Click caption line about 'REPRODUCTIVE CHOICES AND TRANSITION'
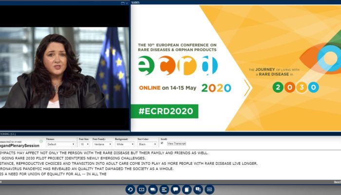Viewport: 341px width, 195px height. pyautogui.click(x=129, y=163)
